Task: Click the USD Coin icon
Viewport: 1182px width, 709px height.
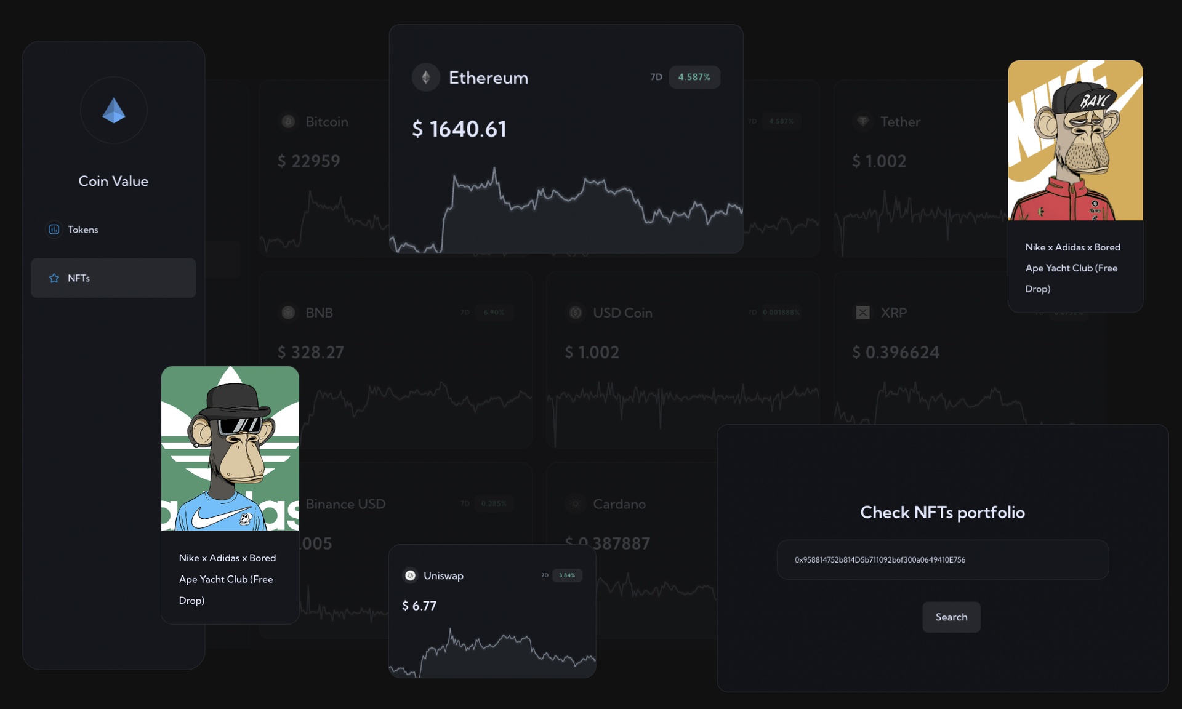Action: pyautogui.click(x=576, y=313)
